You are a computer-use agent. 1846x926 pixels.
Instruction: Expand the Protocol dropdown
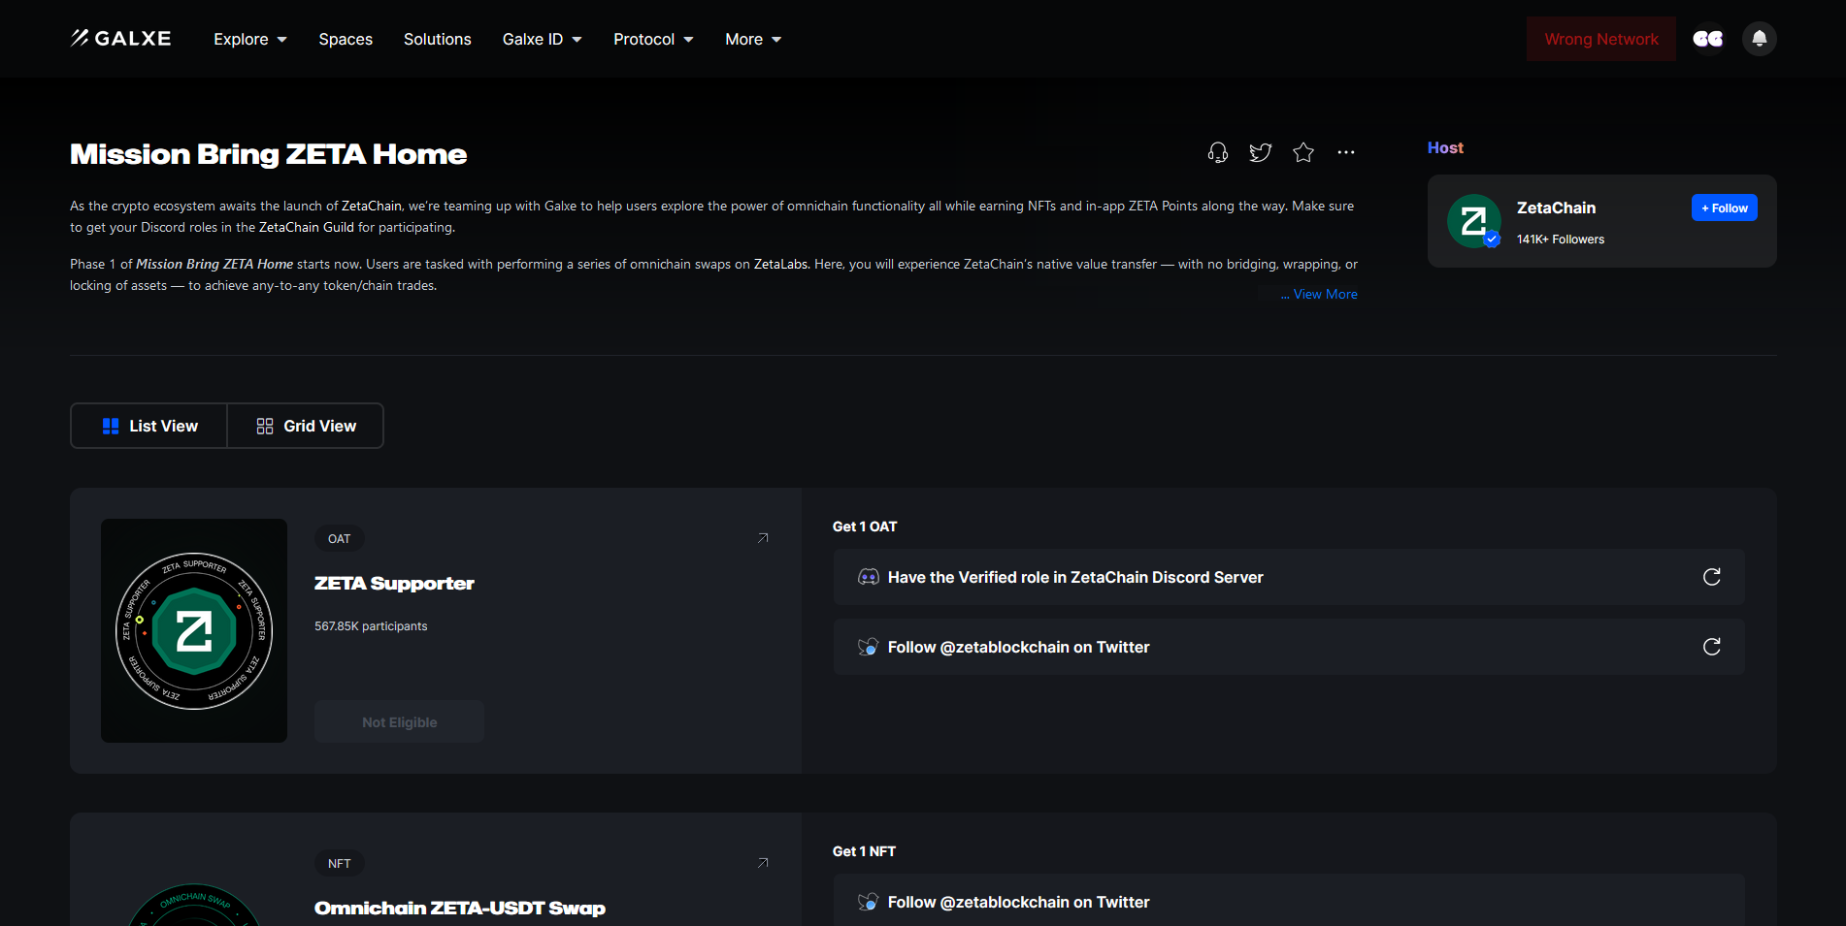pyautogui.click(x=653, y=39)
